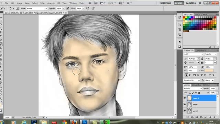Open the Window menu
Screen dimensions: 220x124
[73, 3]
